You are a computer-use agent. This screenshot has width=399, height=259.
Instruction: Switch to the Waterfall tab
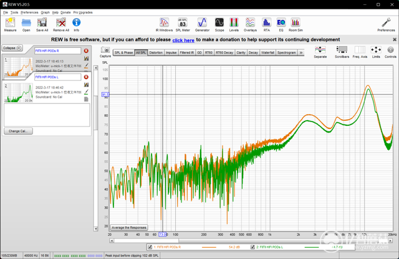click(x=267, y=53)
